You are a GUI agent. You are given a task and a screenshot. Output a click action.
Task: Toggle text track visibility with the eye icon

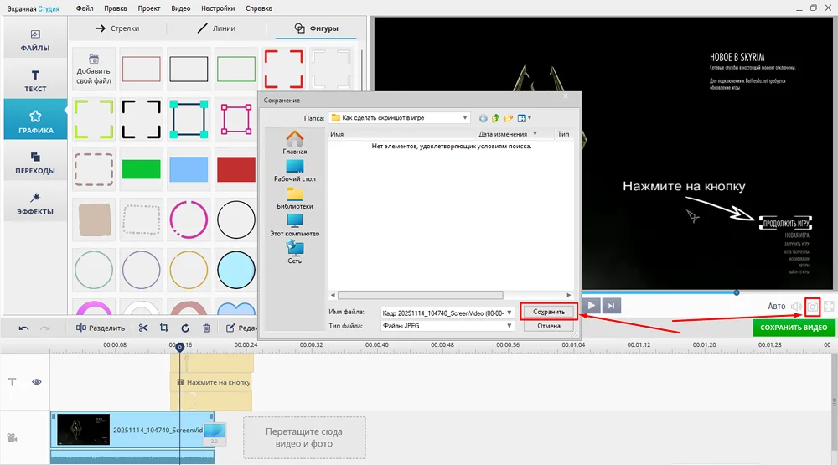click(x=37, y=382)
